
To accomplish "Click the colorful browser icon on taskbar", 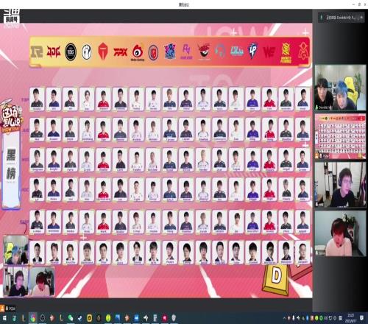I will coord(32,318).
